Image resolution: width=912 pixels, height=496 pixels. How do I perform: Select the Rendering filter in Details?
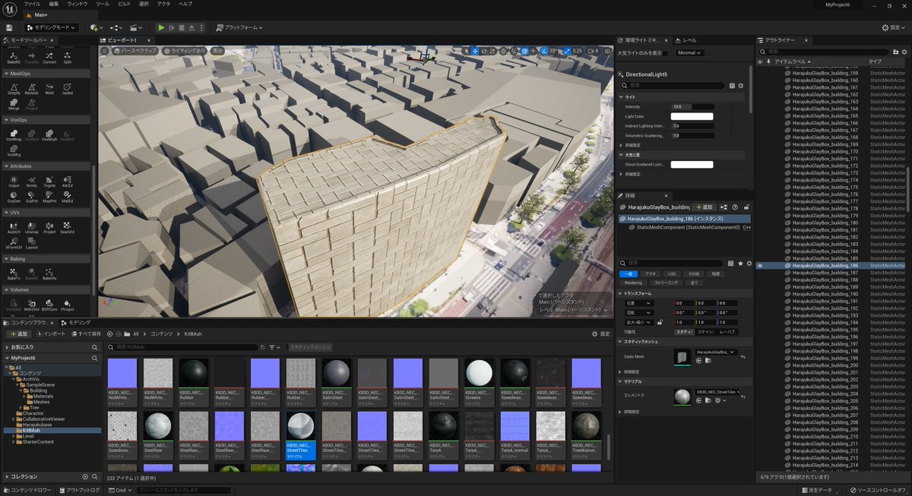[632, 283]
